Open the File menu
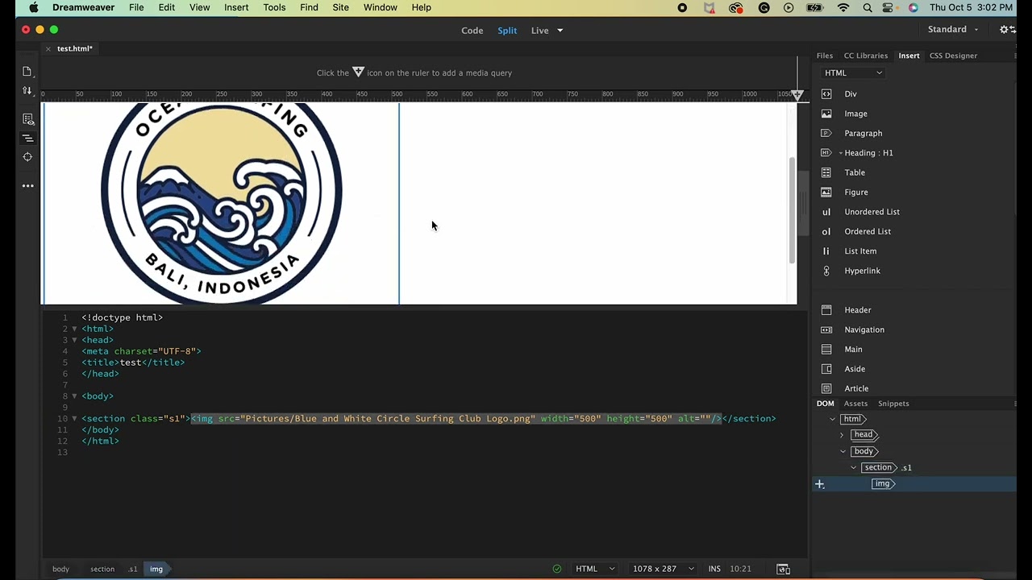 tap(136, 7)
